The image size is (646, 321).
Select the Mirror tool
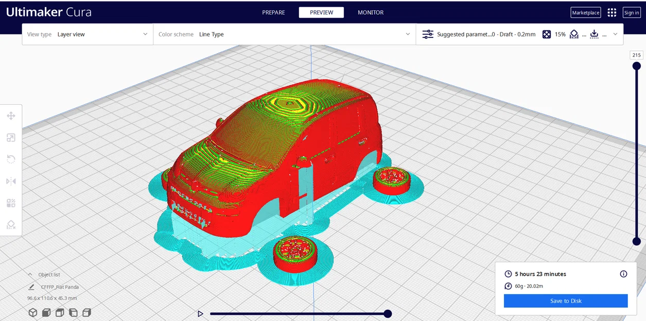click(x=11, y=181)
